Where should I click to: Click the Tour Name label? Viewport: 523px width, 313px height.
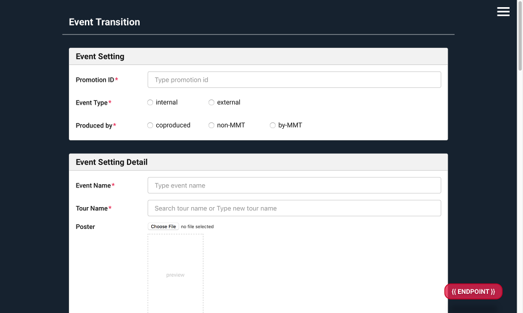[x=92, y=208]
